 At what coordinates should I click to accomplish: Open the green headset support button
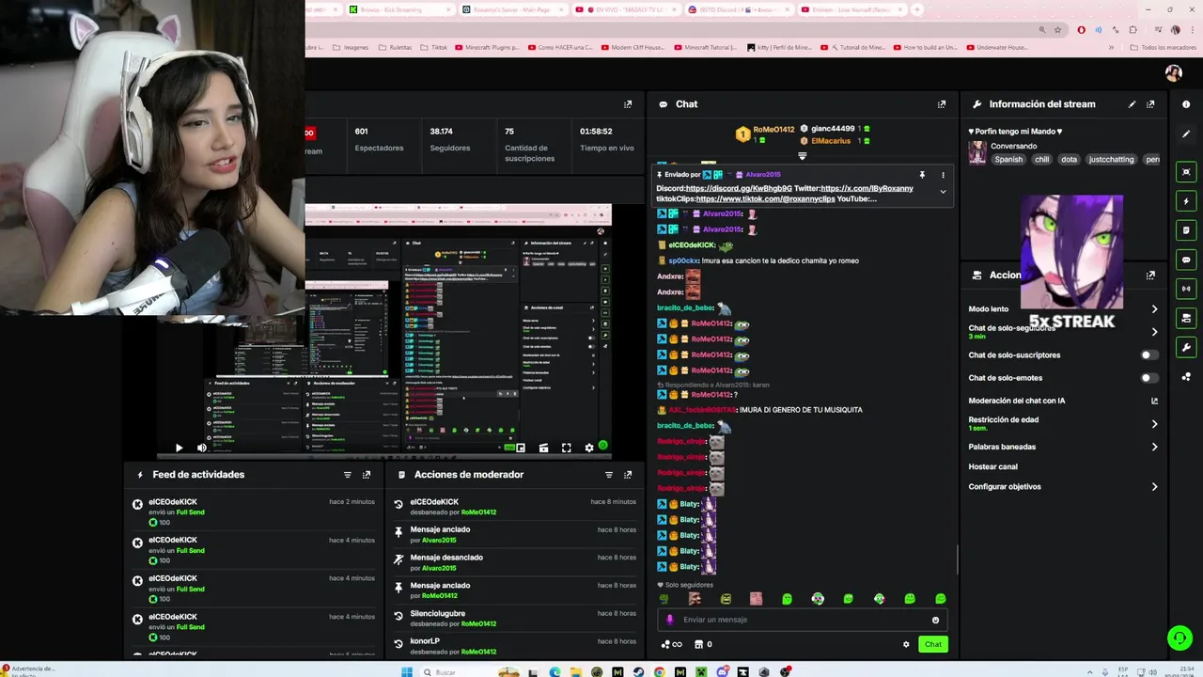click(1180, 638)
